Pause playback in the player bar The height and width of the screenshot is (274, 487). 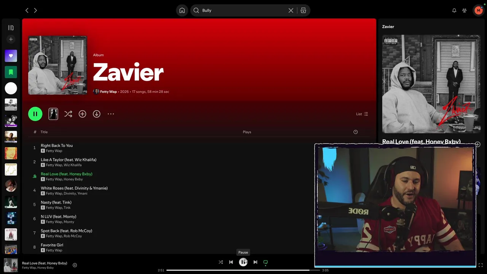pyautogui.click(x=243, y=262)
